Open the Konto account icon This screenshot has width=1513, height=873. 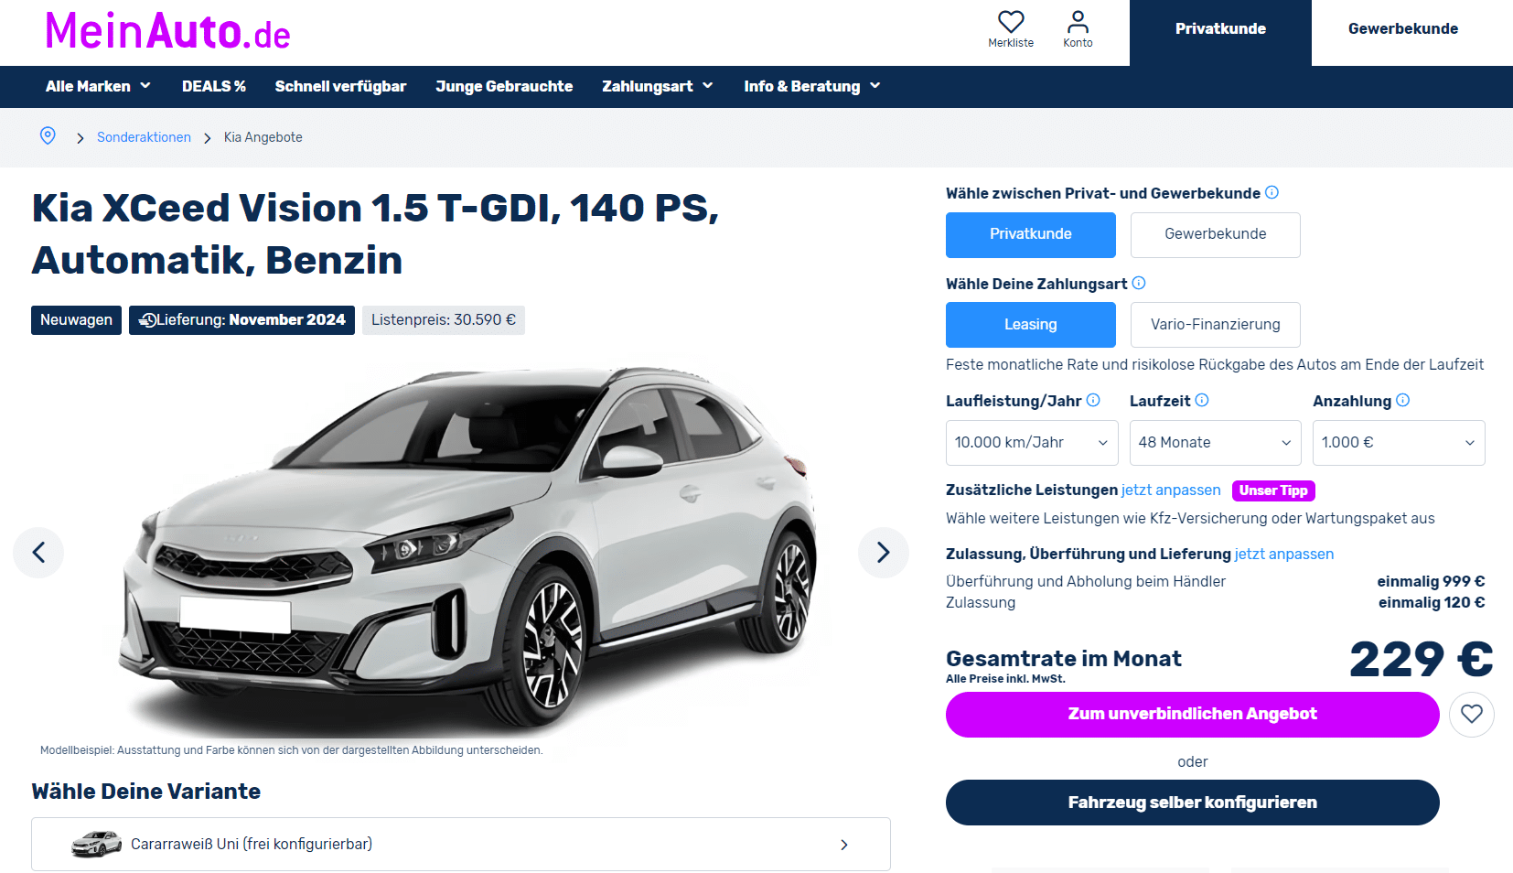[x=1078, y=22]
